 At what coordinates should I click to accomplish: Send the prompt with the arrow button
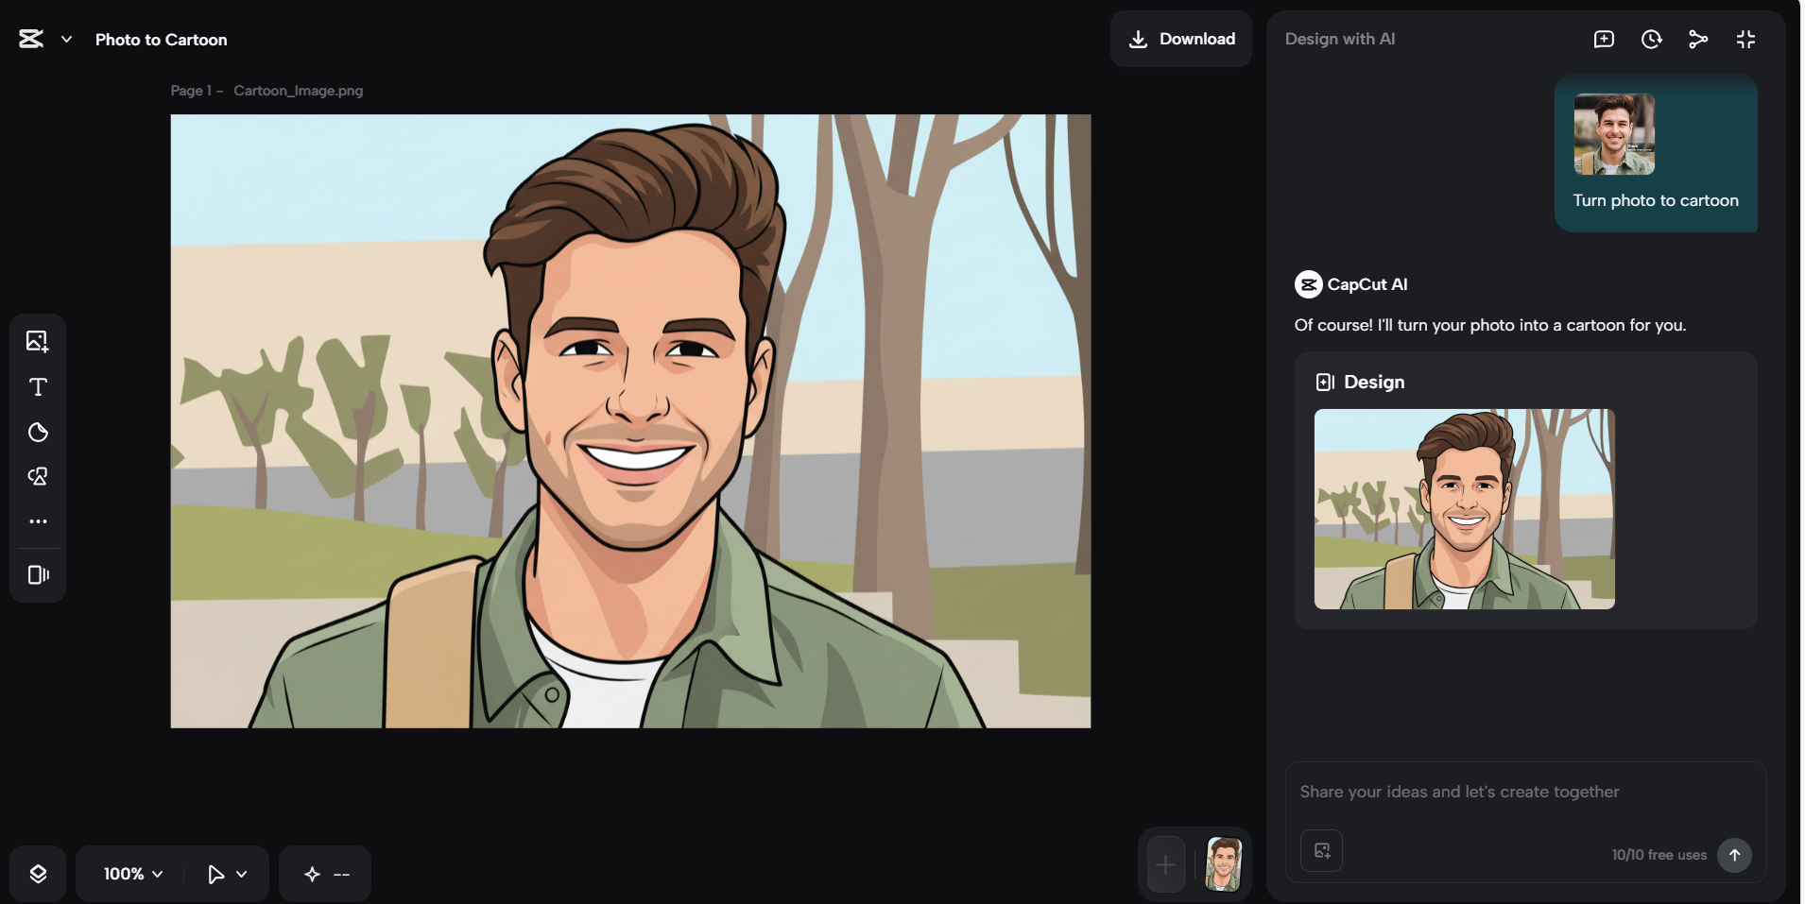tap(1734, 855)
